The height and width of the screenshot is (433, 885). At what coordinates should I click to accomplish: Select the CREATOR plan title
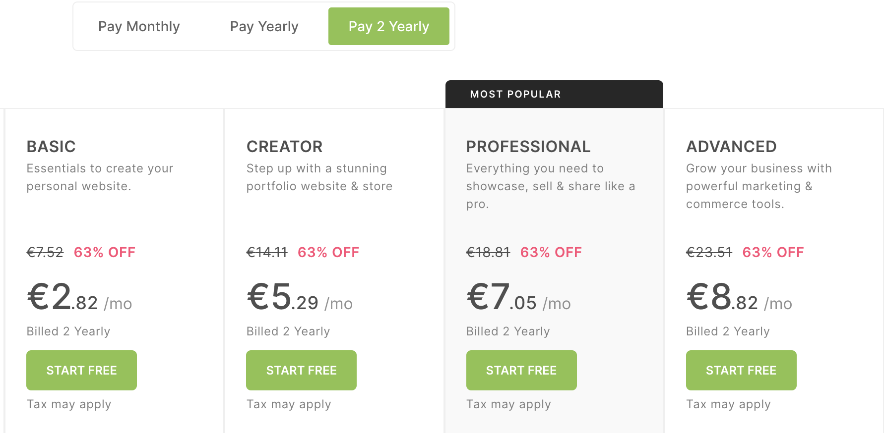(x=284, y=147)
